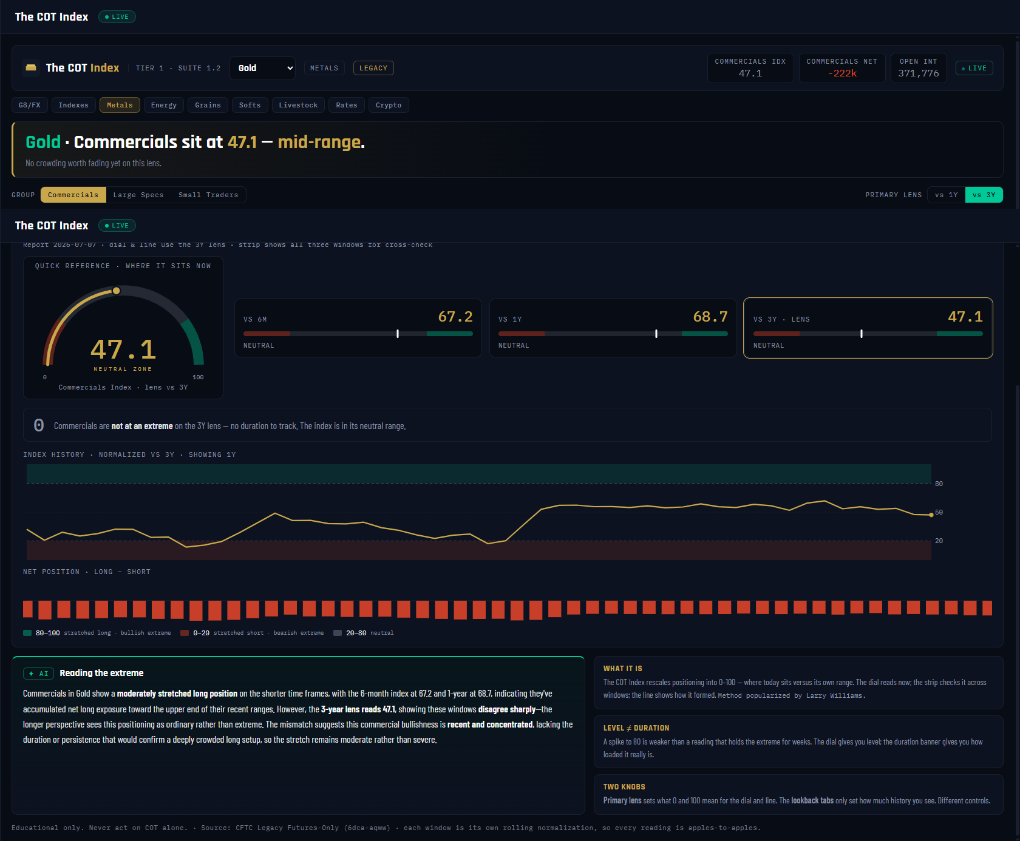Screen dimensions: 1020x841
Task: Click the AI badge beside Reading the extreme
Action: coord(39,674)
